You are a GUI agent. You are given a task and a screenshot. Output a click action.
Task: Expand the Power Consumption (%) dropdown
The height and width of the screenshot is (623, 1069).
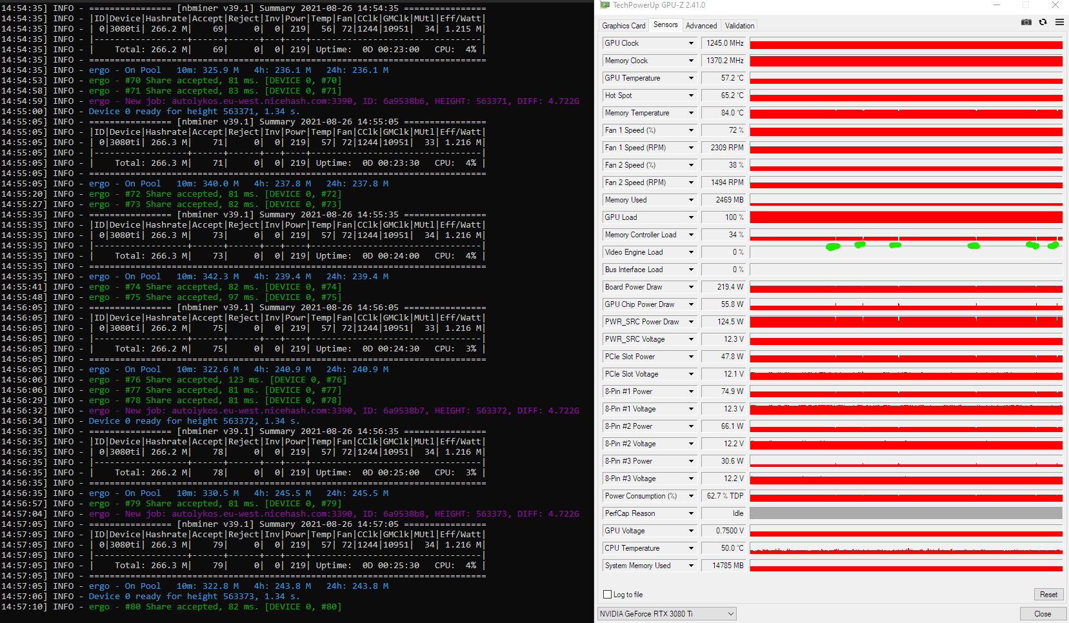point(691,496)
